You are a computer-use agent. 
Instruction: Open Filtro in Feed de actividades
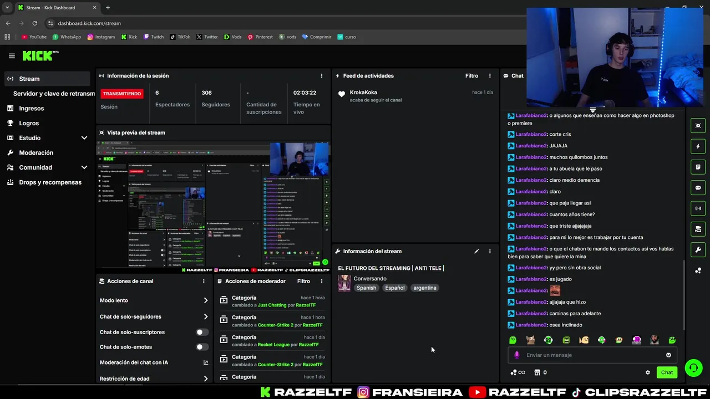[471, 76]
